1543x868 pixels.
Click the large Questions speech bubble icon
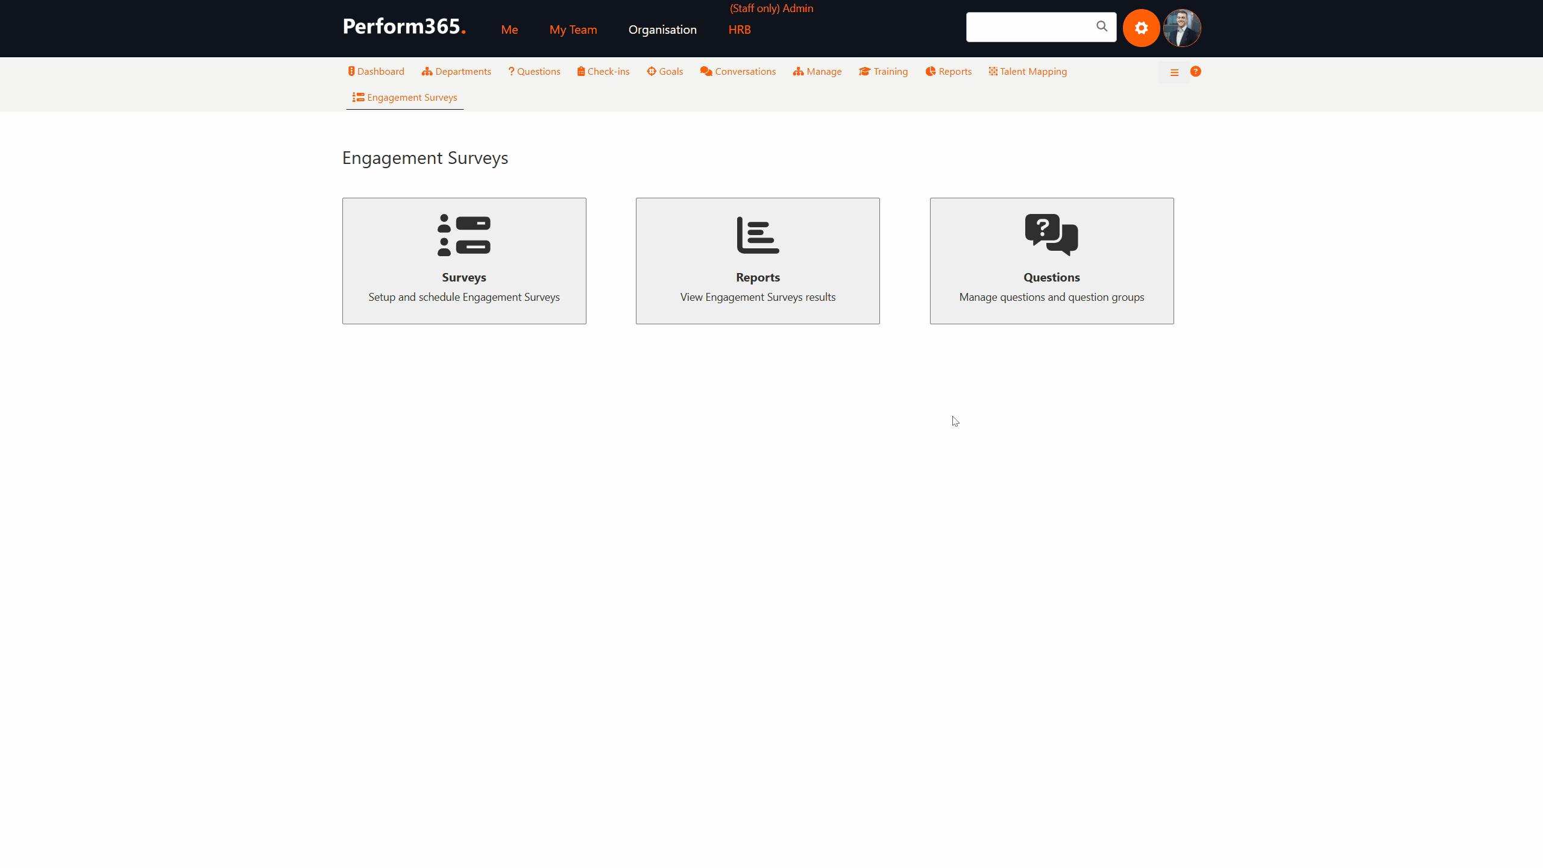tap(1052, 235)
